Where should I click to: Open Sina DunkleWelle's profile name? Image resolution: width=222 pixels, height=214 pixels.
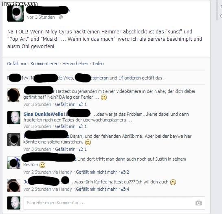pos(43,114)
